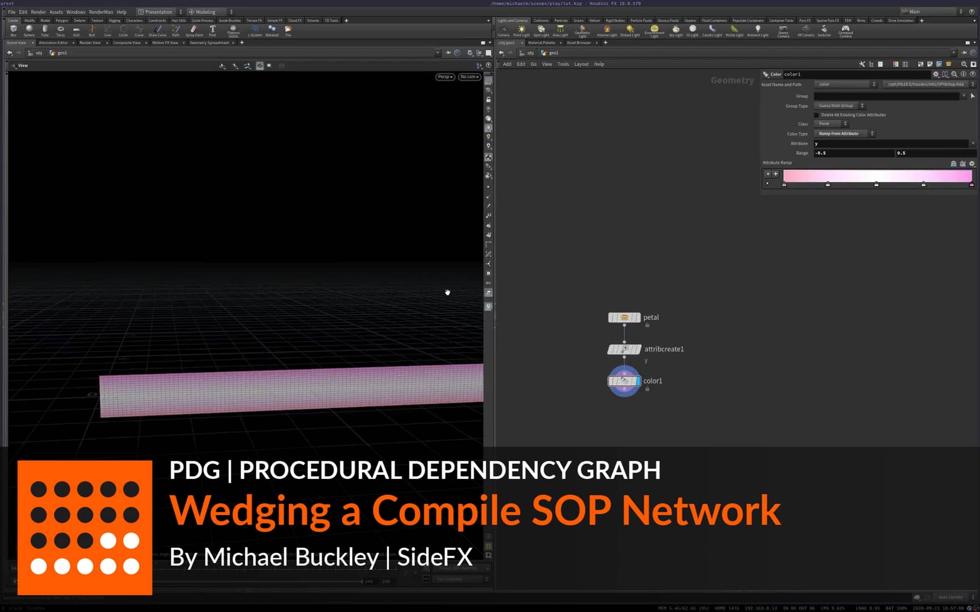Switch to the Geometry Spreadsheet tab
The width and height of the screenshot is (980, 612).
(x=210, y=42)
